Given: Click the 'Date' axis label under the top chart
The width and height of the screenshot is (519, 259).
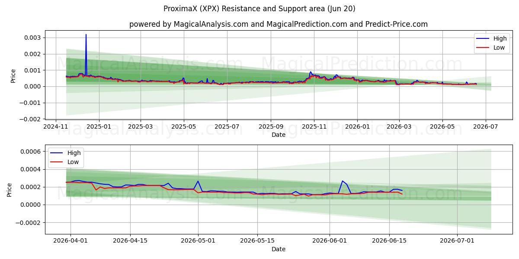Looking at the screenshot, I should [x=279, y=135].
